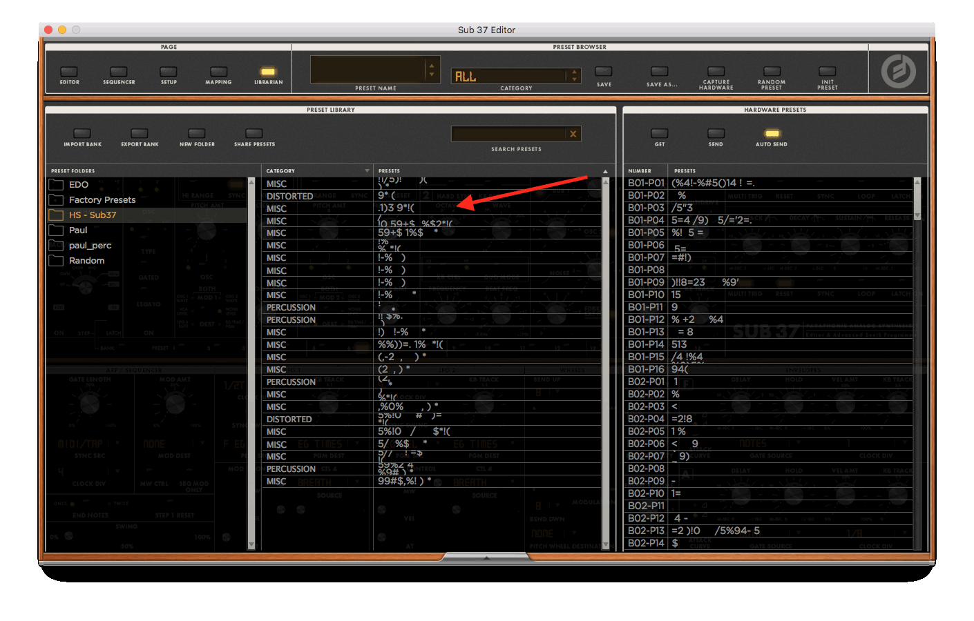Select hardware preset B02-P01
The height and width of the screenshot is (621, 974).
pos(769,382)
